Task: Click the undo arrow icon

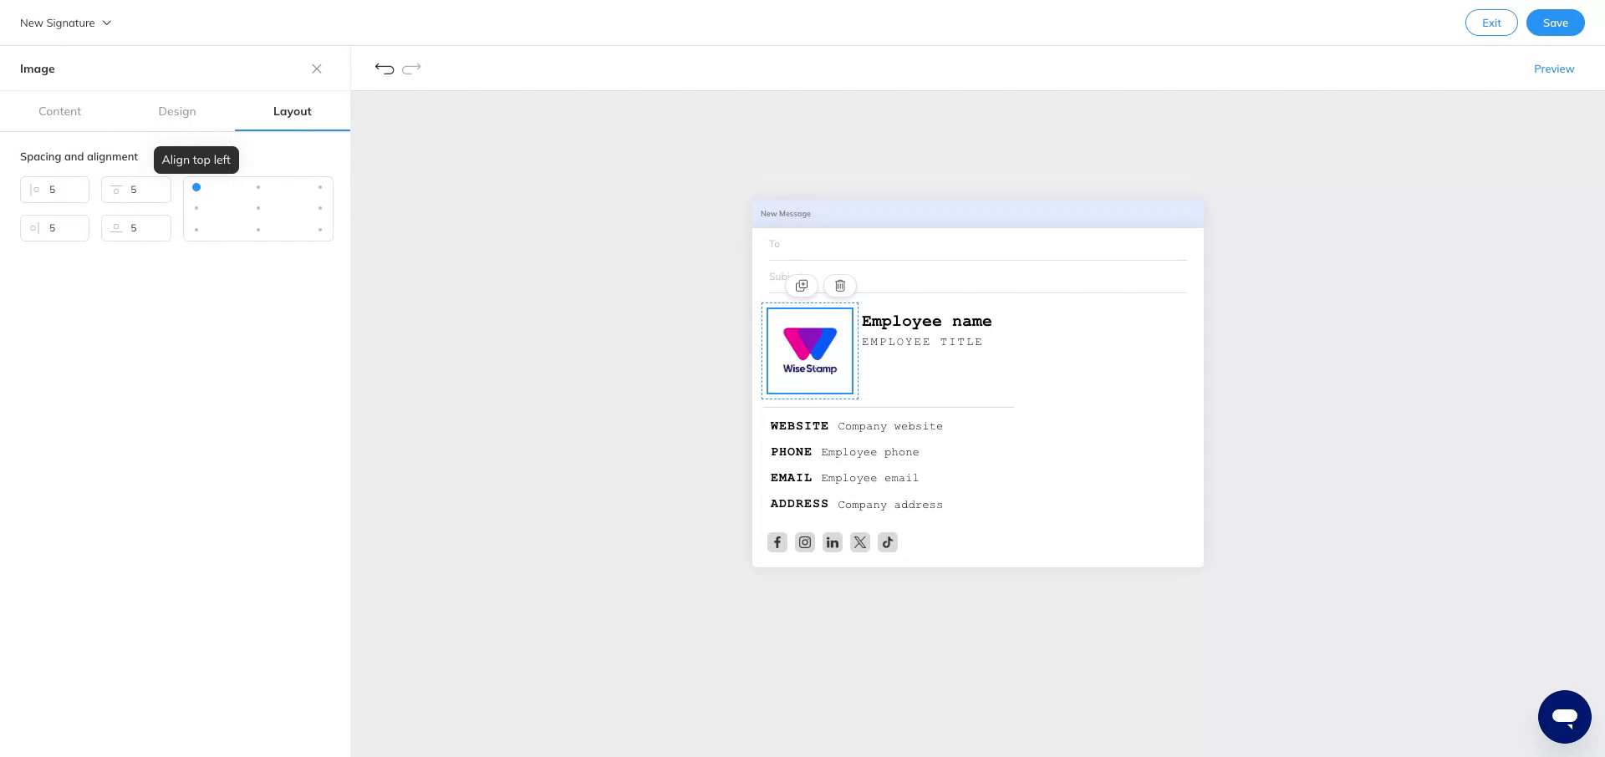Action: [385, 69]
